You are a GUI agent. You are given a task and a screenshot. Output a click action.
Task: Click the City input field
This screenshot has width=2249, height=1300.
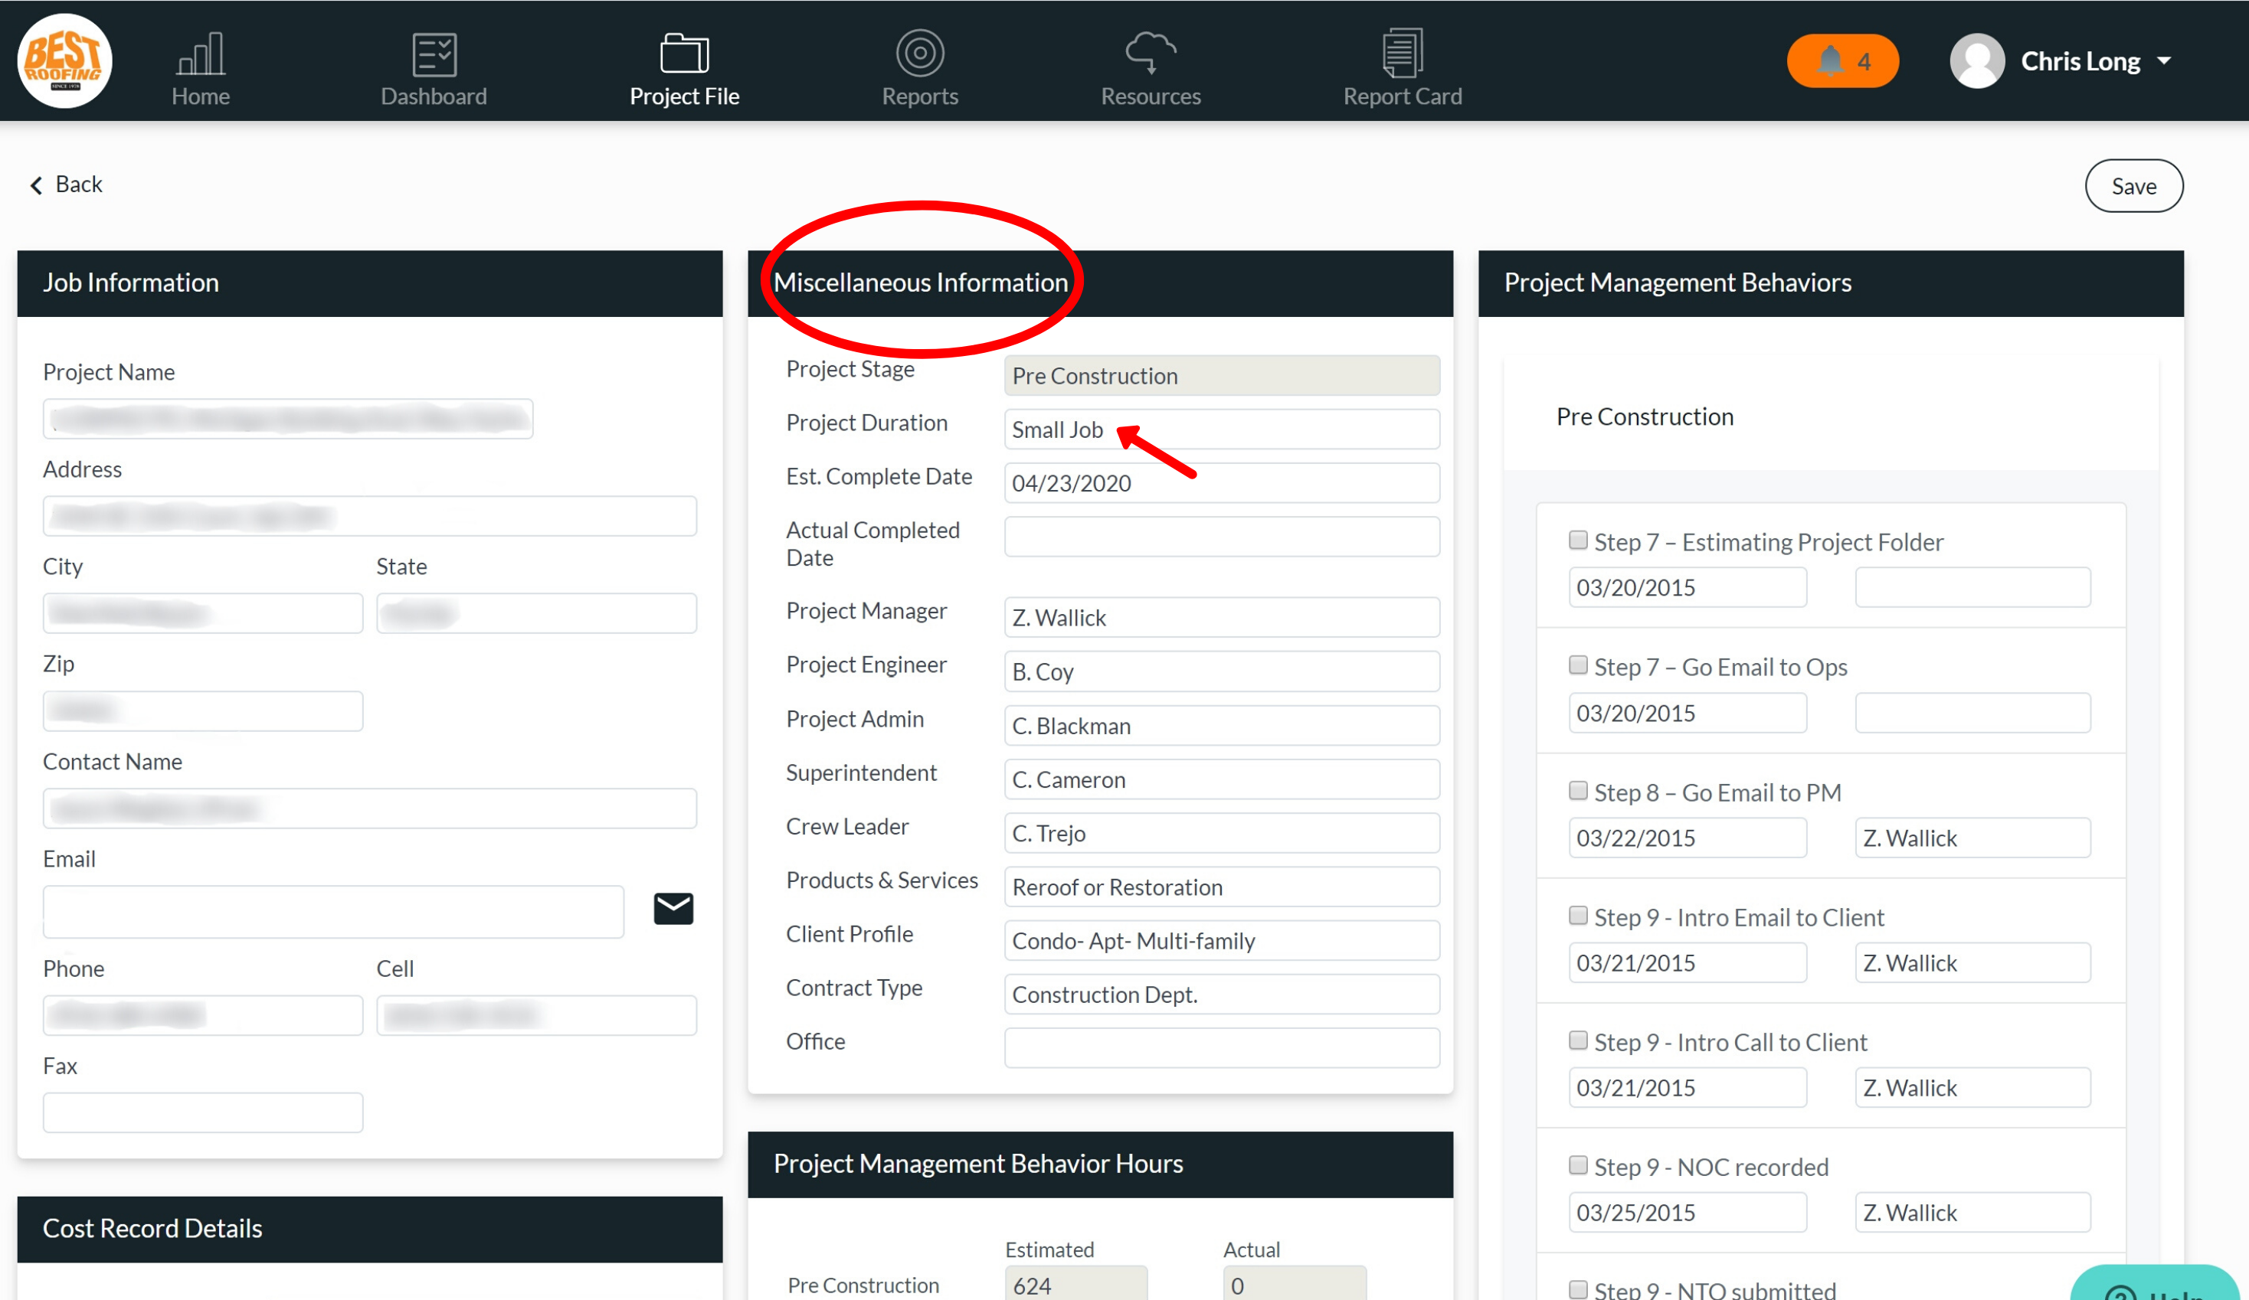202,613
